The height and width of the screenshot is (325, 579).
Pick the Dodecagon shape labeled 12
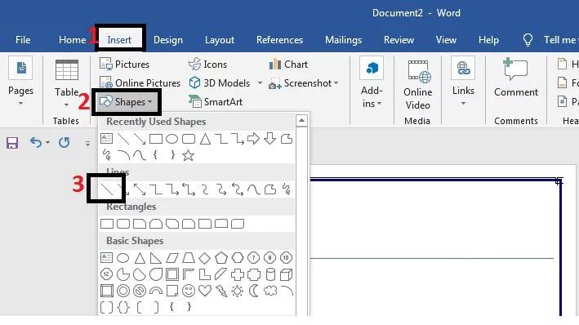(x=107, y=274)
